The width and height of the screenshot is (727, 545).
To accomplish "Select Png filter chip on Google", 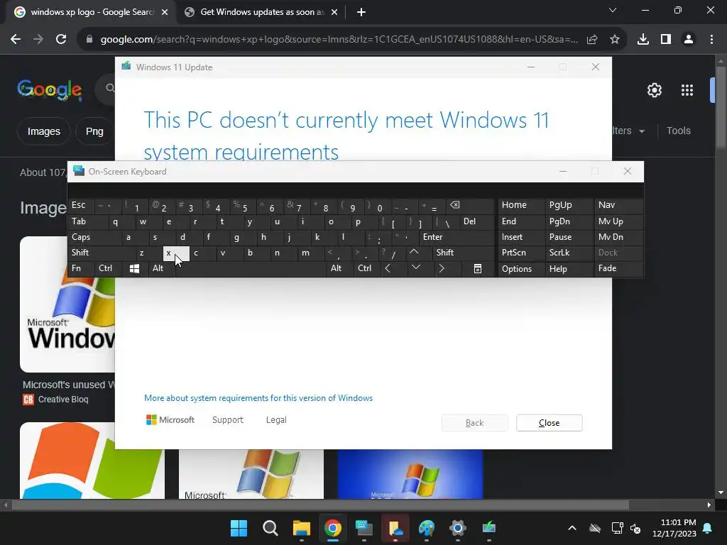I will [x=94, y=131].
